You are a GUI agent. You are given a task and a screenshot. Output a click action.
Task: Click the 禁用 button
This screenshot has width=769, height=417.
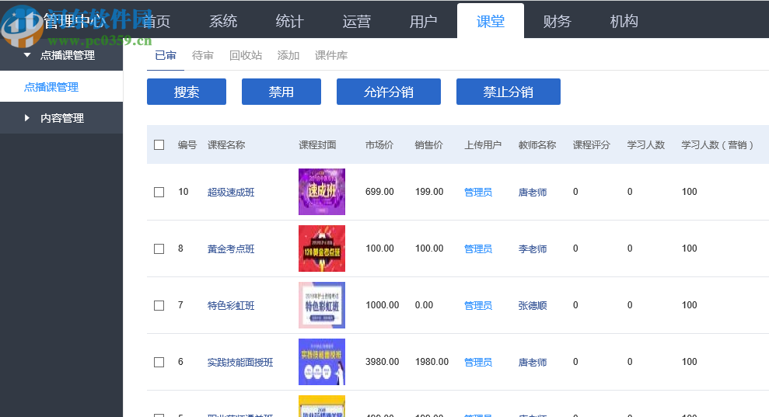pos(281,92)
